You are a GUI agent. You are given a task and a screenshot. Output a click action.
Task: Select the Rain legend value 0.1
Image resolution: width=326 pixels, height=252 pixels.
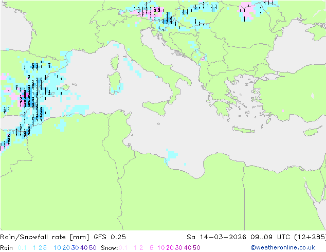coord(22,248)
